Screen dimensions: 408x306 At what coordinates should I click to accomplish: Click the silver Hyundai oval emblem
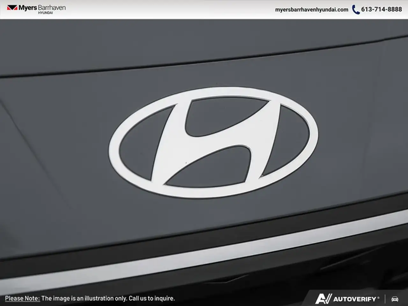(x=213, y=142)
